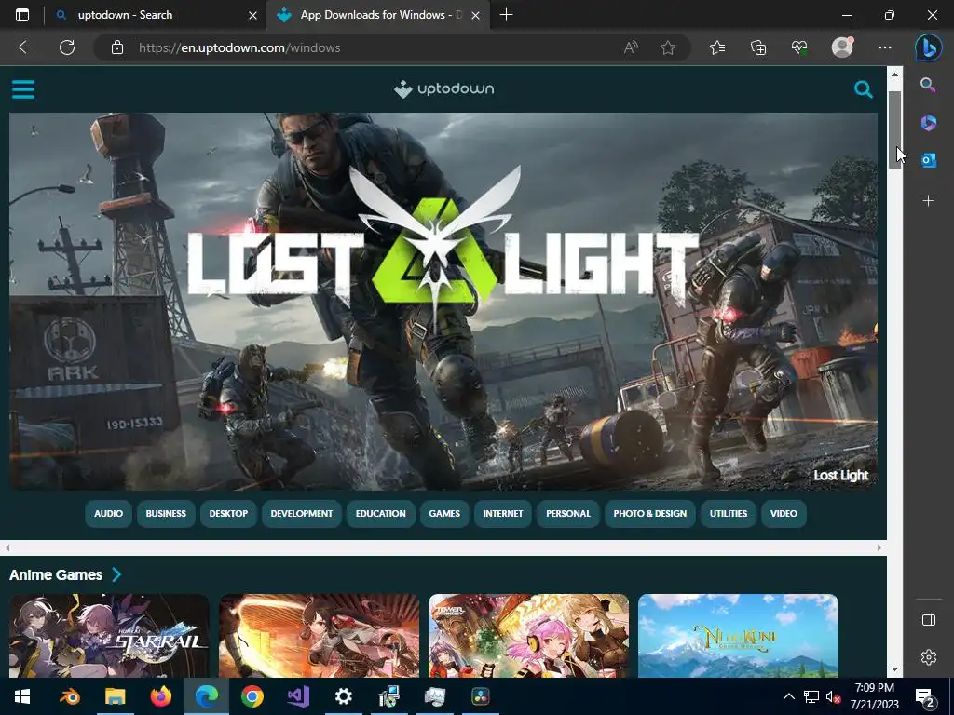Launch Firefox from the taskbar
Viewport: 954px width, 715px height.
[x=160, y=696]
